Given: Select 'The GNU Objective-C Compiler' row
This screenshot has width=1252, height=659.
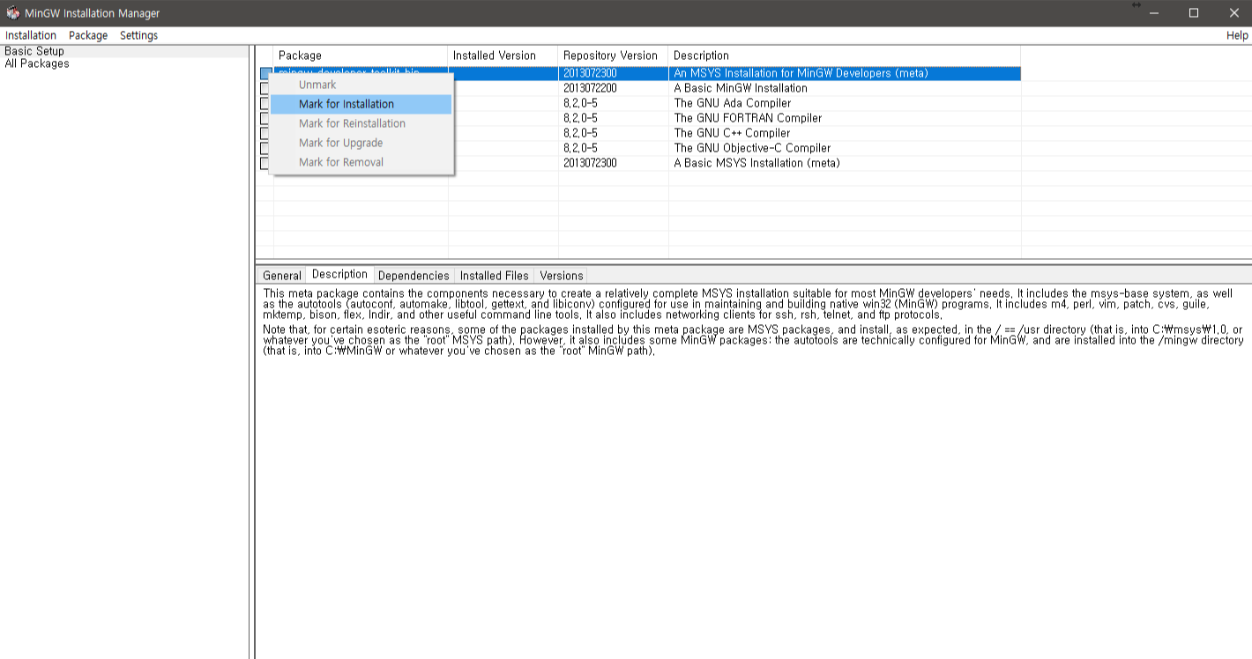Looking at the screenshot, I should 752,148.
